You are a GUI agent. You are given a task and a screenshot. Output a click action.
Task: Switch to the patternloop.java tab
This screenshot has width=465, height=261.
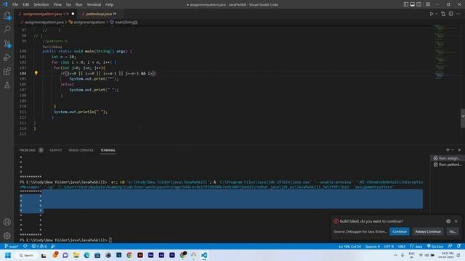pos(101,14)
